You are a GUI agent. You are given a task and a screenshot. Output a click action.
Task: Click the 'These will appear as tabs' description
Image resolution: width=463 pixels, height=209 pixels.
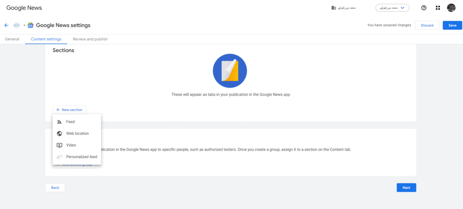tap(231, 95)
